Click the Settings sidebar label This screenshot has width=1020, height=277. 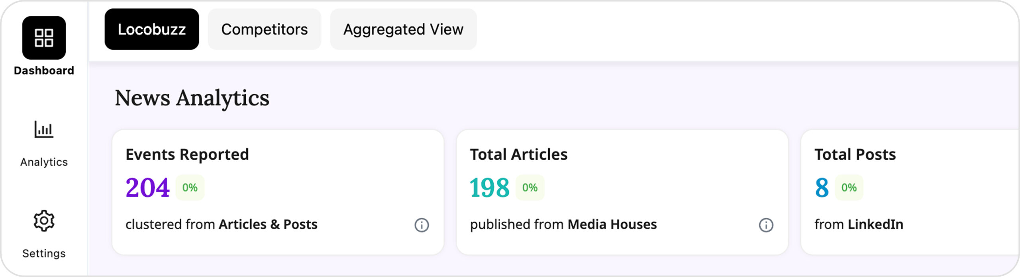(x=44, y=254)
